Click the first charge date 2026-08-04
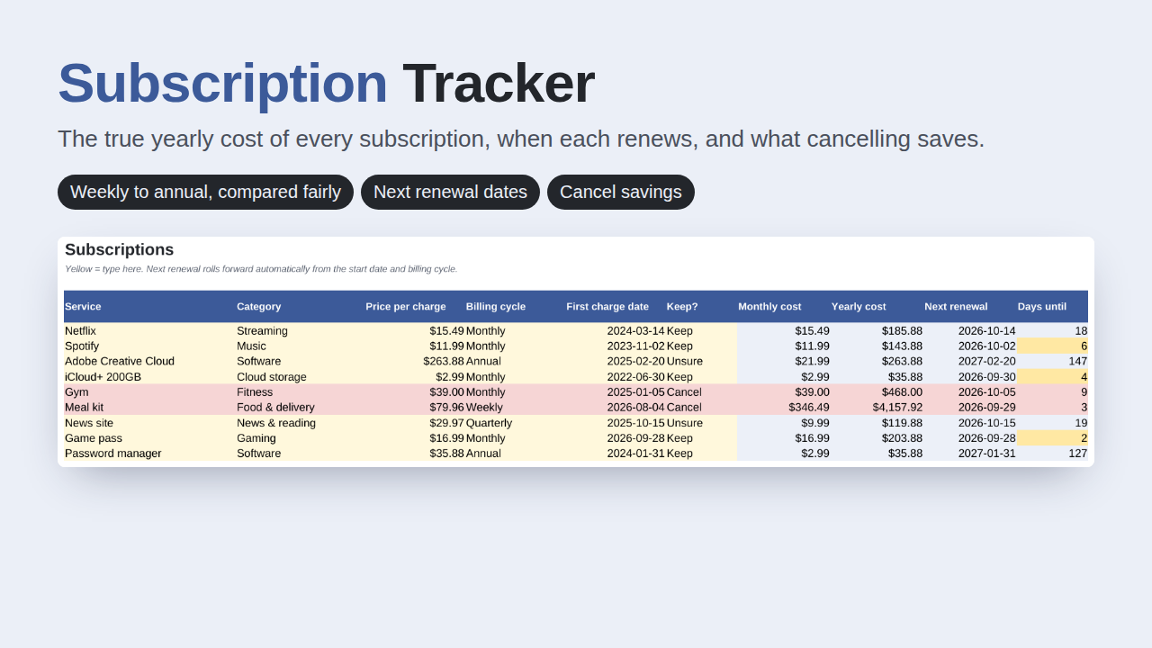This screenshot has width=1152, height=648. click(616, 408)
